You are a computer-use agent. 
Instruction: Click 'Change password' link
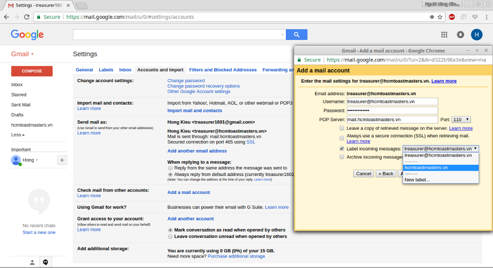point(186,81)
